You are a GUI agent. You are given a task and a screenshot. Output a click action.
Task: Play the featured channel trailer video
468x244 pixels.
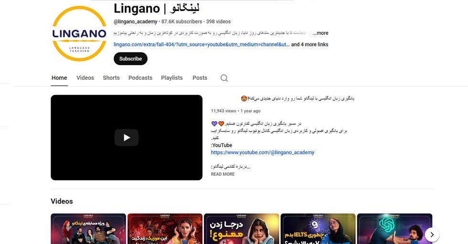127,138
